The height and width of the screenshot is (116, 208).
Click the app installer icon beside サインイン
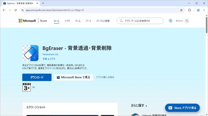(x=170, y=21)
